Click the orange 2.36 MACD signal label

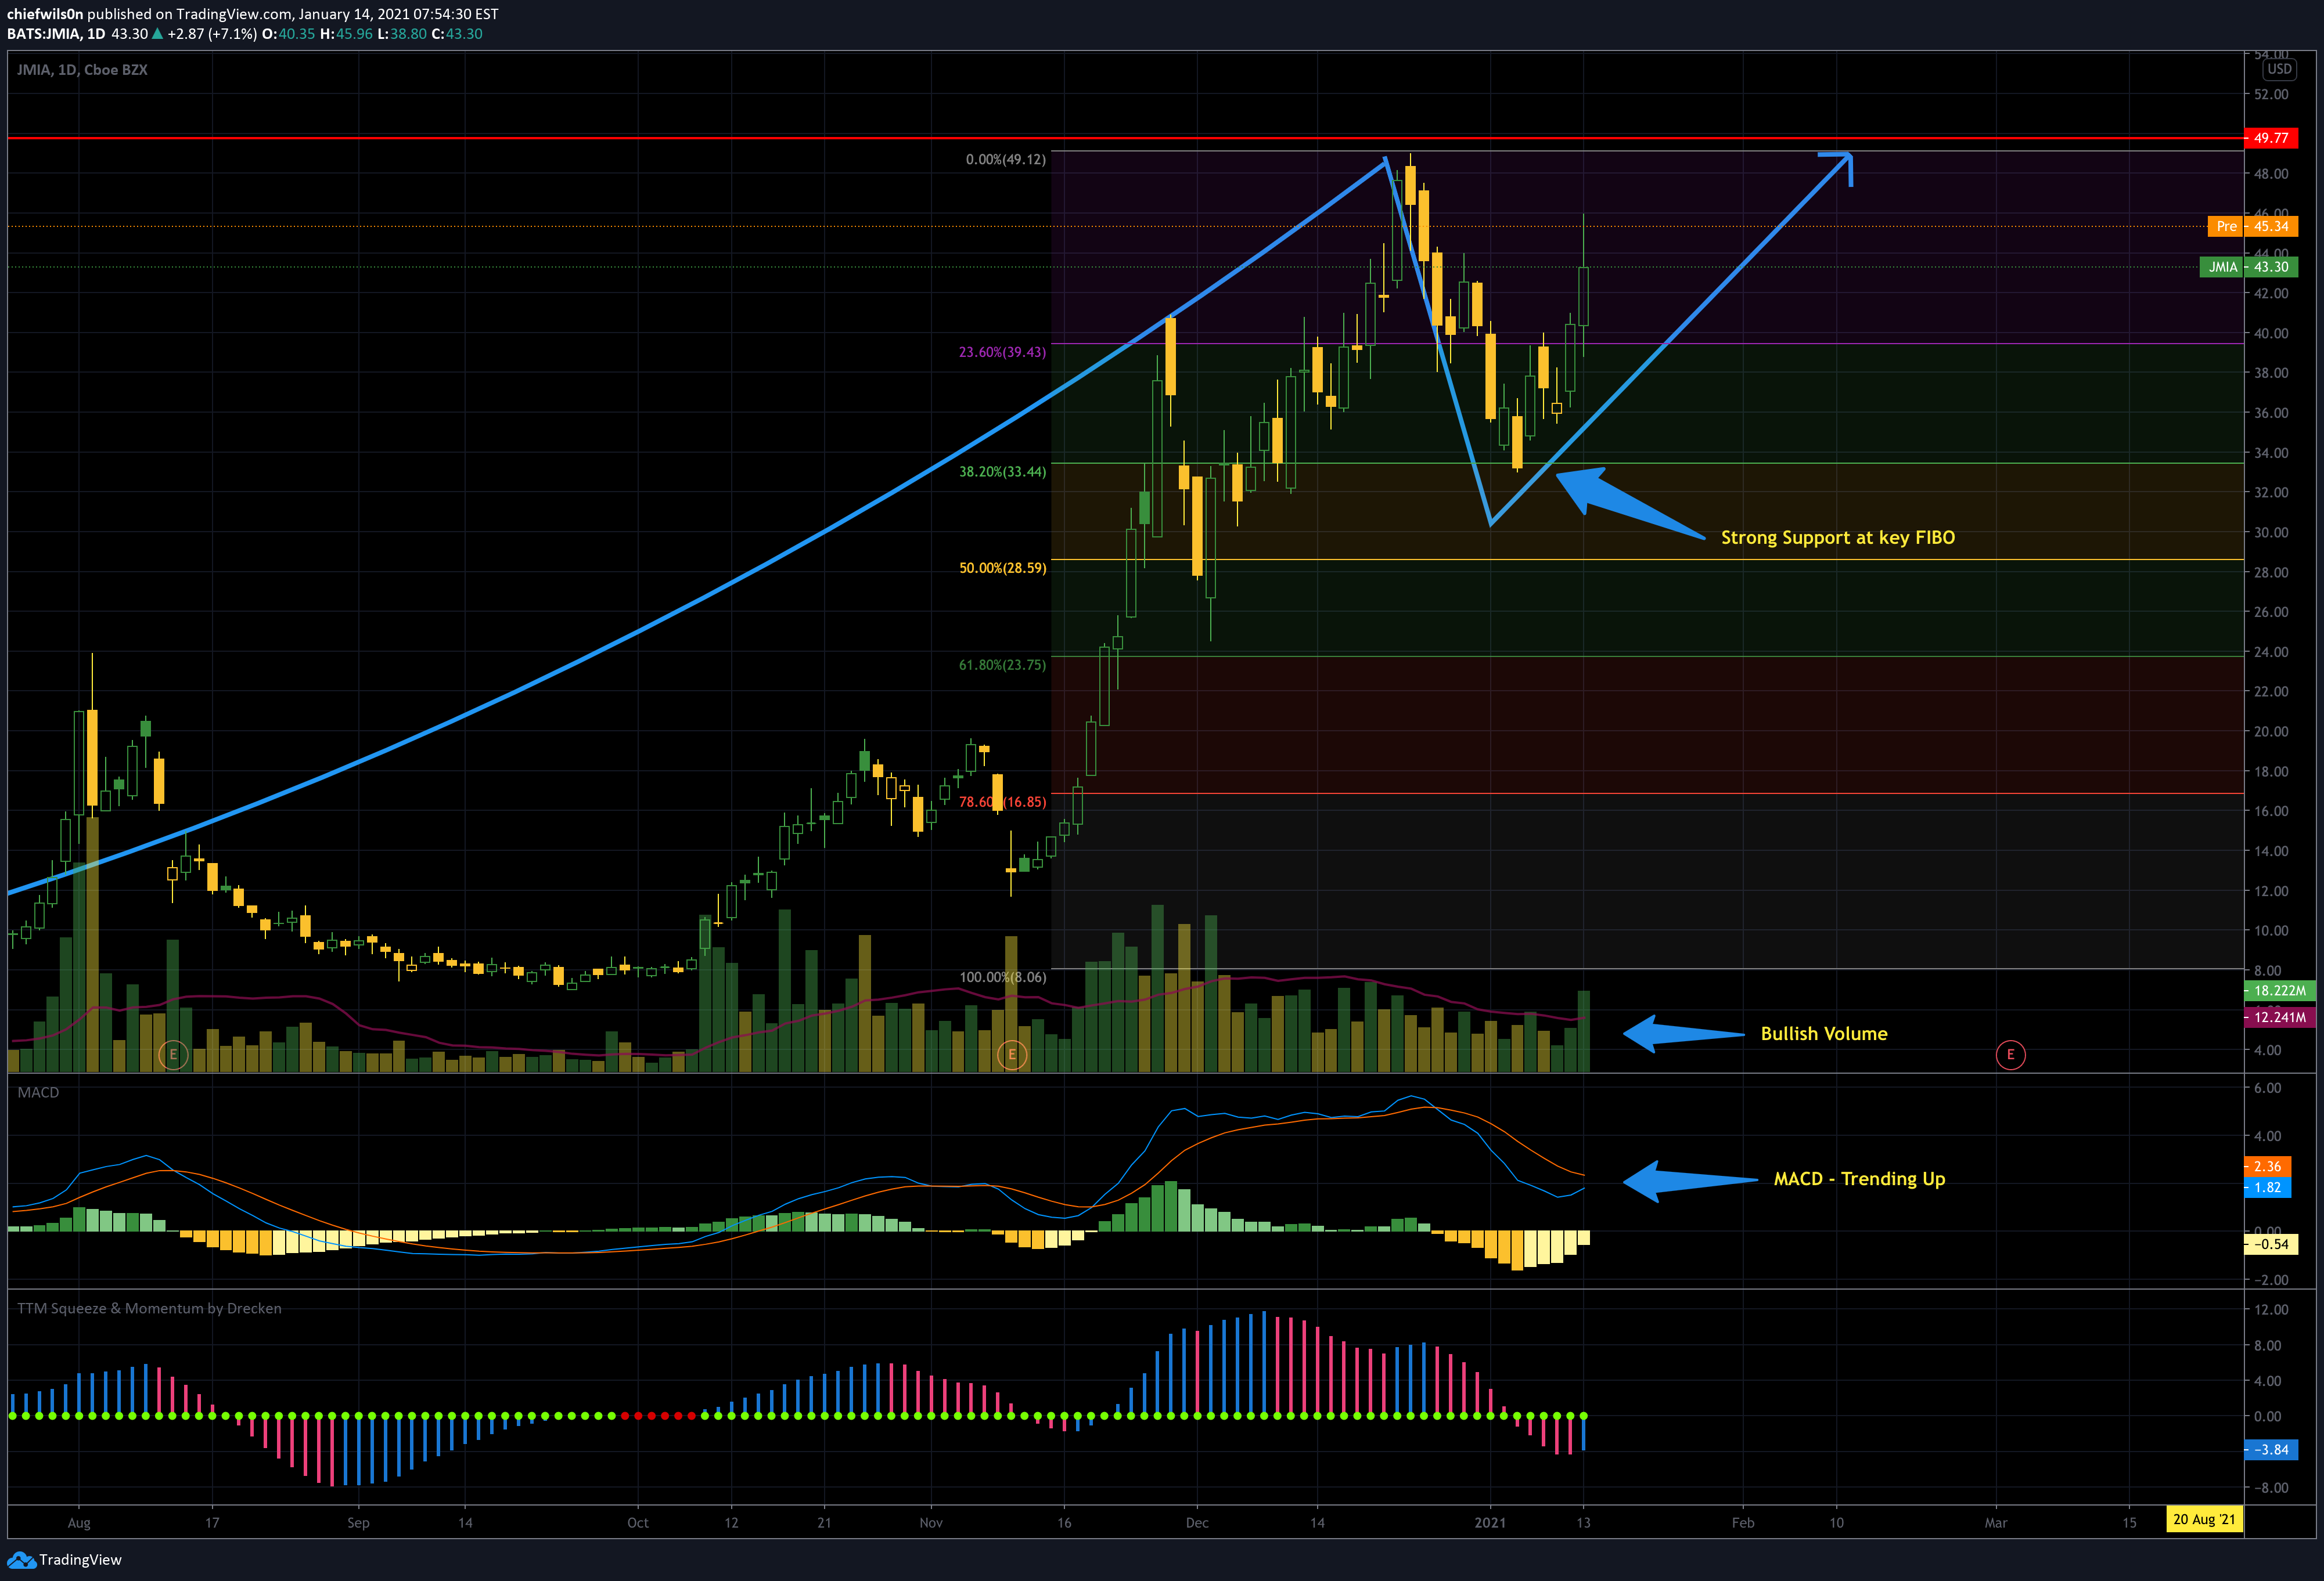point(2267,1166)
